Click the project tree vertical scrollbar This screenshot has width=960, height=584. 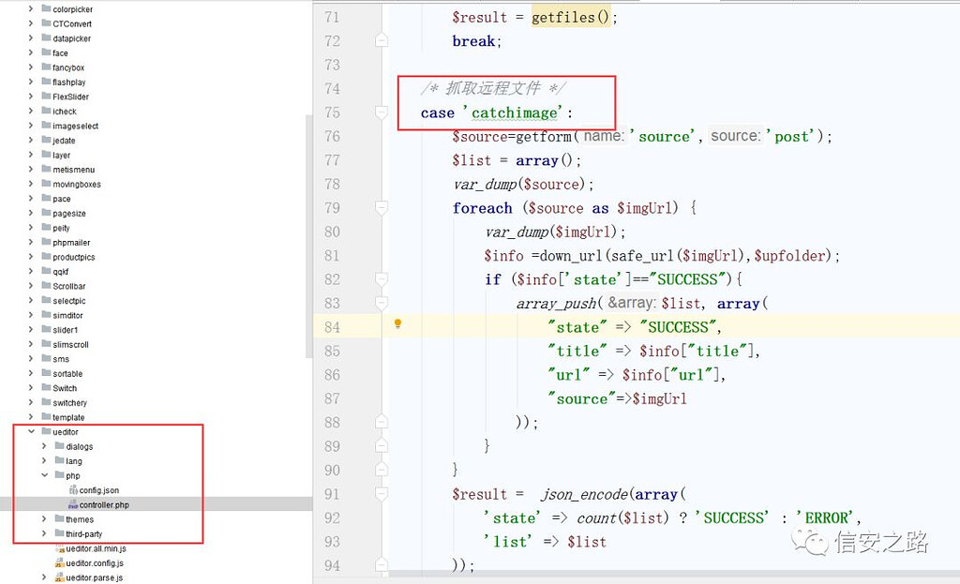[x=309, y=236]
